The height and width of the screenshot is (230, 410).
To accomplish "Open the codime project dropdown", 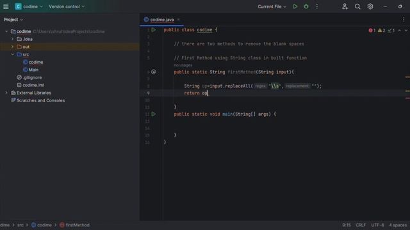I will [29, 6].
